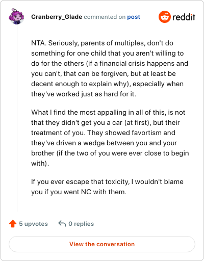Click the orange Reddit Snoo logo
Viewport: 204px width, 261px height.
click(x=165, y=17)
